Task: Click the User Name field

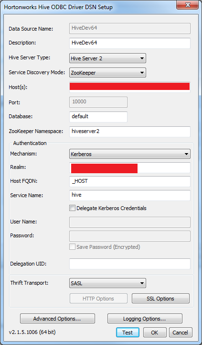Action: (x=130, y=222)
